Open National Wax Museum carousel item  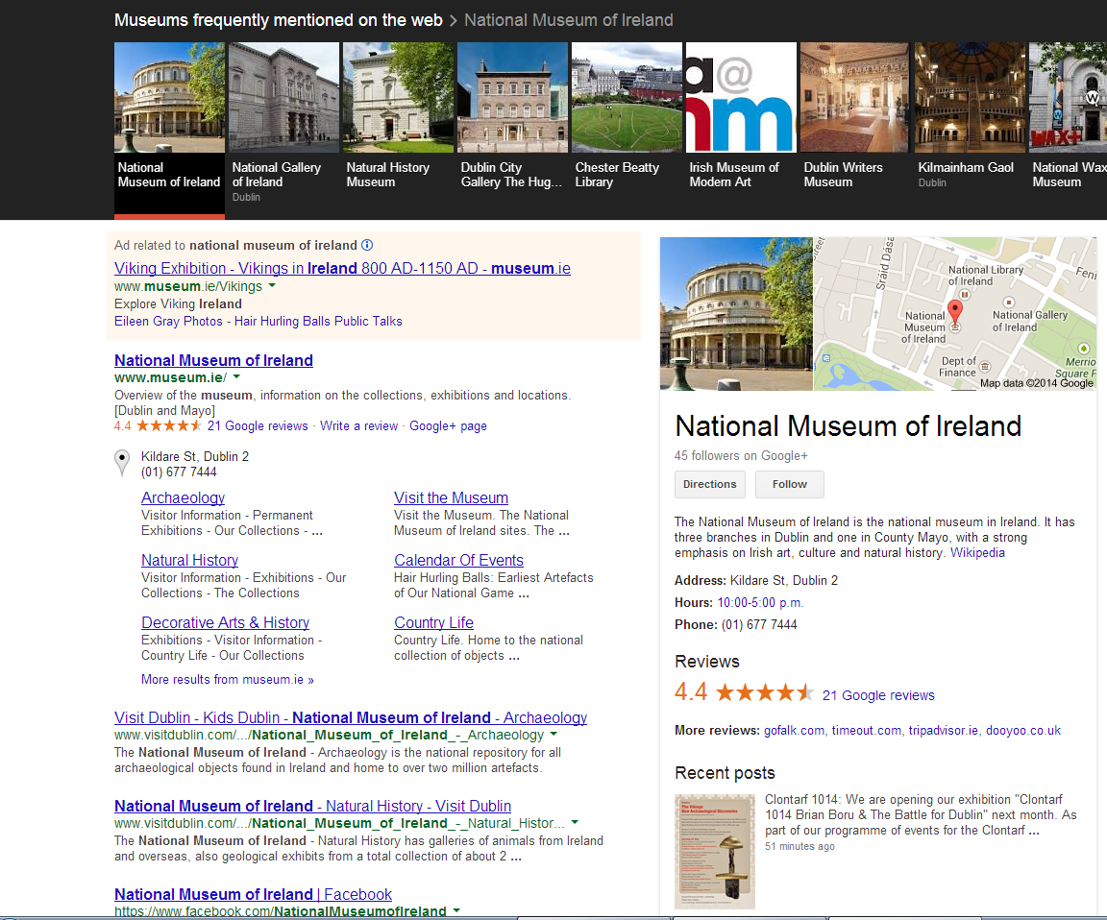(1069, 116)
